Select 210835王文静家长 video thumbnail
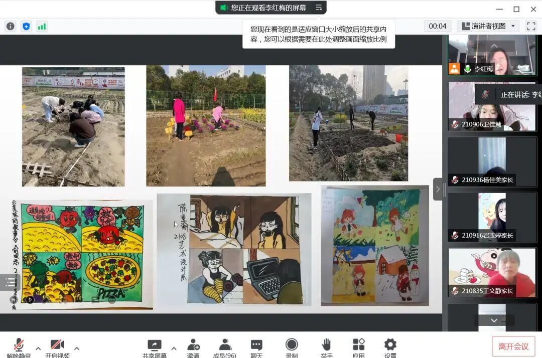The image size is (542, 358). coord(492,272)
